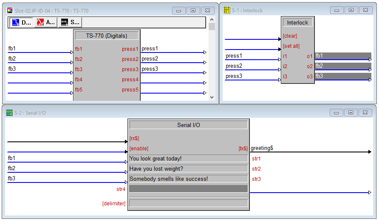This screenshot has width=379, height=221.
Task: Select the 'You look great today!' string field
Action: (x=188, y=159)
